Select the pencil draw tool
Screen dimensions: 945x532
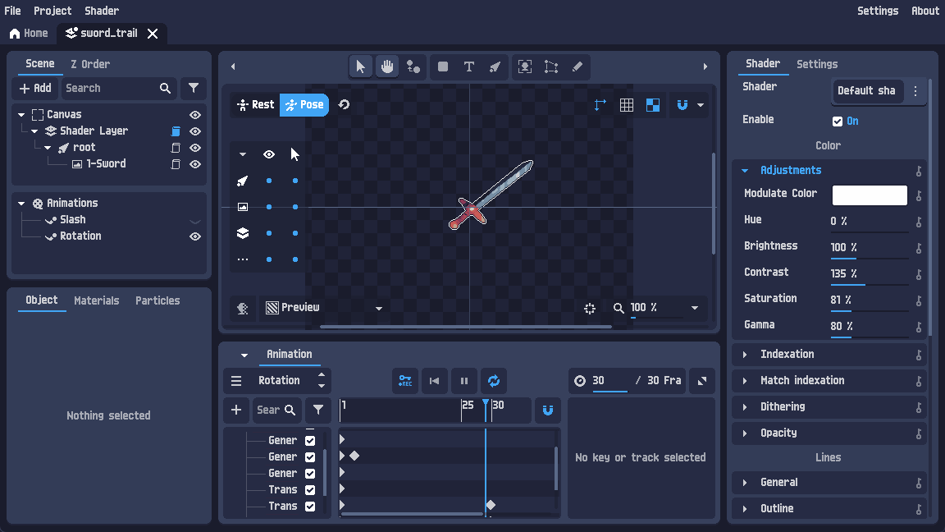coord(577,66)
